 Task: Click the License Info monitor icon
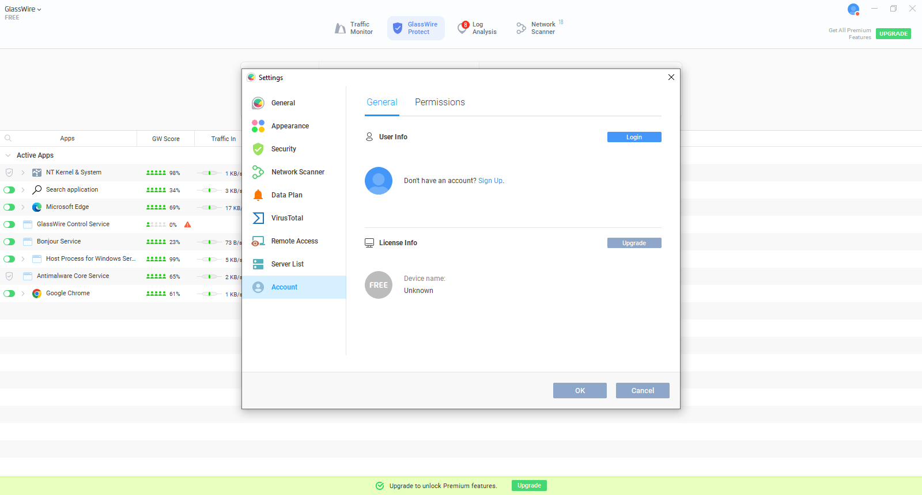[369, 243]
